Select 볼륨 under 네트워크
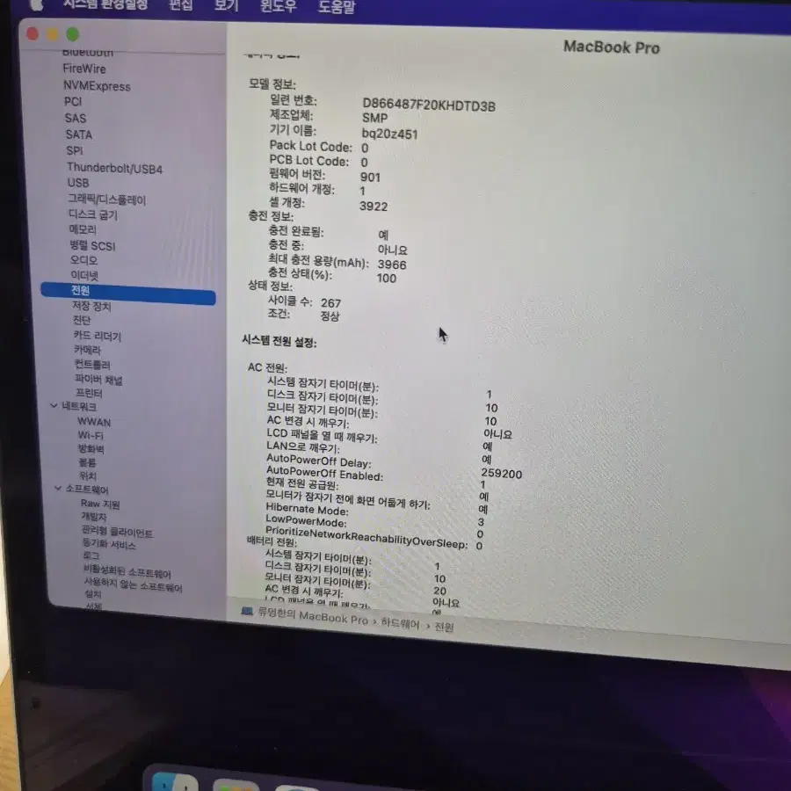 point(87,462)
